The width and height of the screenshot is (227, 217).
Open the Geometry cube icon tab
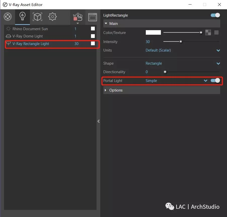point(37,17)
